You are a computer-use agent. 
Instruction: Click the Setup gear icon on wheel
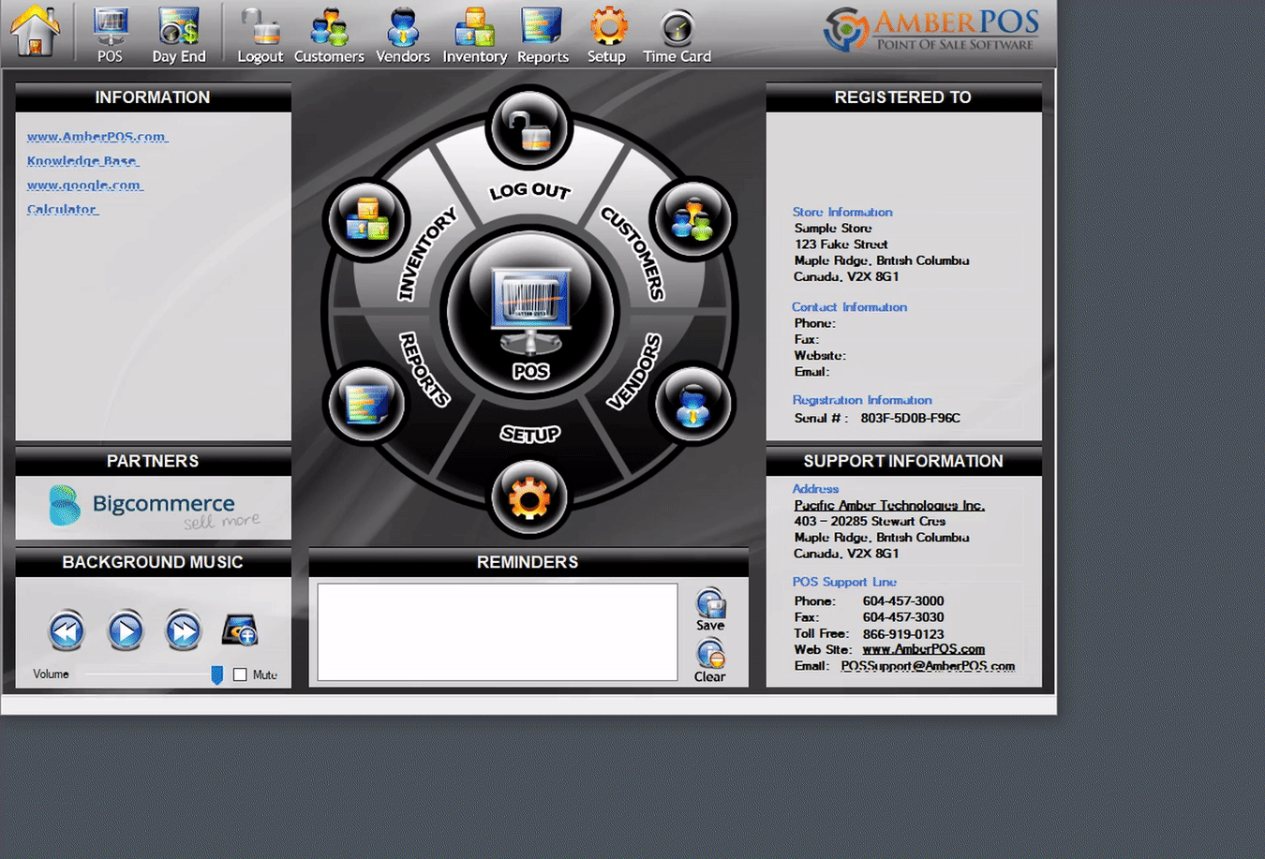click(x=529, y=497)
